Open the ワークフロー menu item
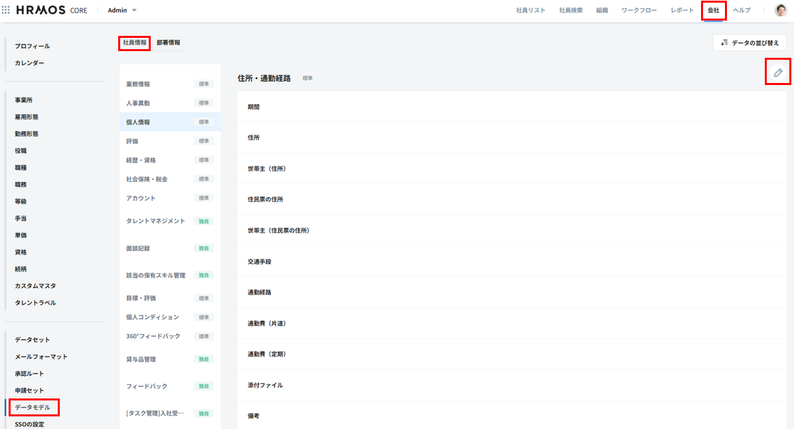The image size is (794, 429). [641, 11]
